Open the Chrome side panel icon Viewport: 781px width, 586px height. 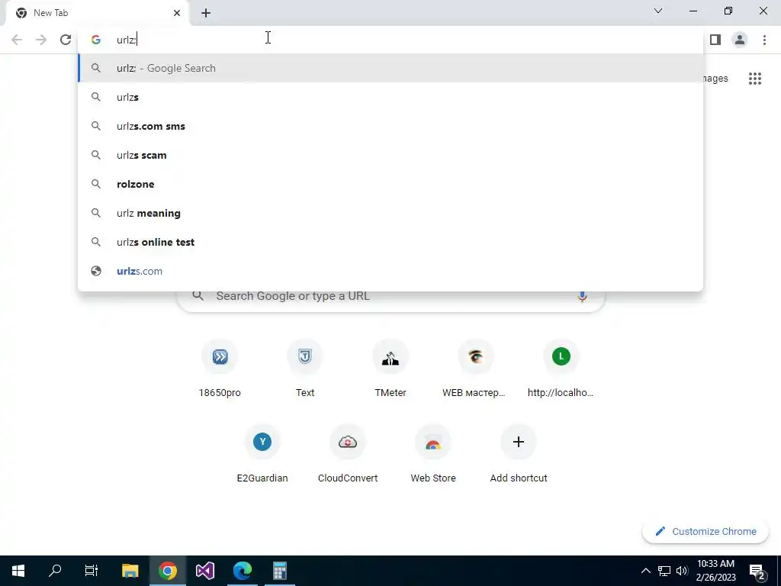(x=715, y=40)
